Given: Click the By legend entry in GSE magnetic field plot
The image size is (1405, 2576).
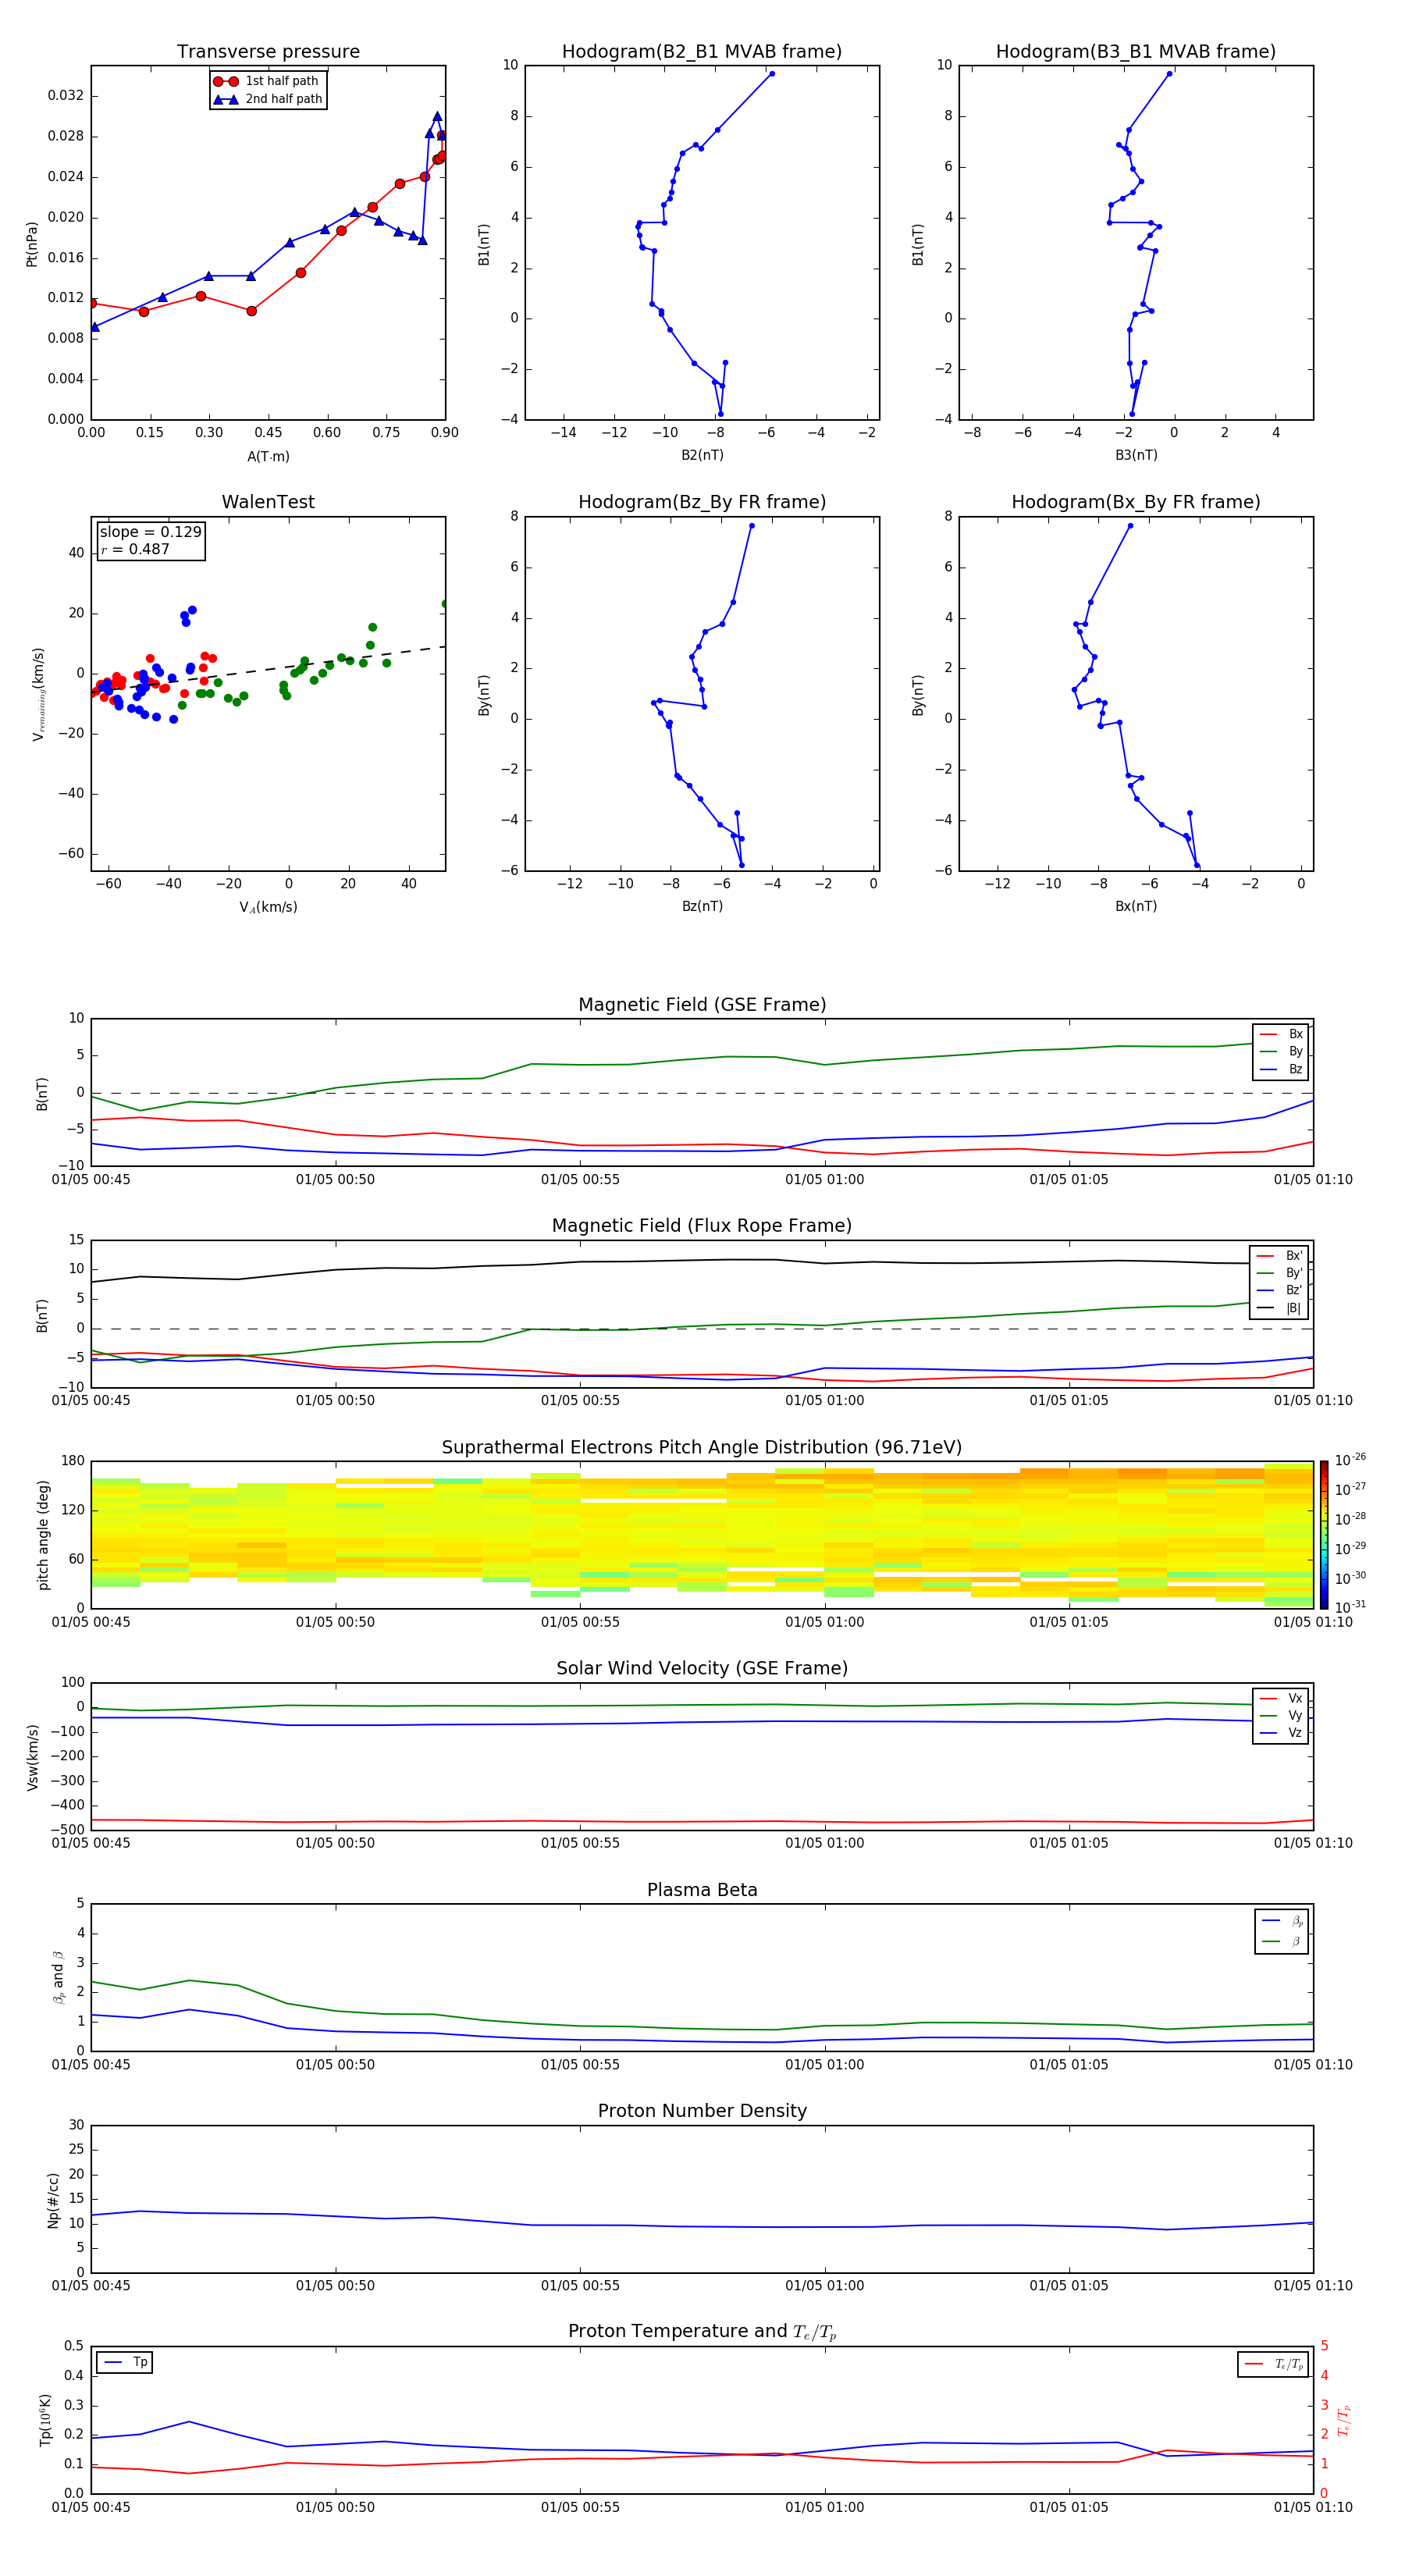Looking at the screenshot, I should coord(1281,1052).
